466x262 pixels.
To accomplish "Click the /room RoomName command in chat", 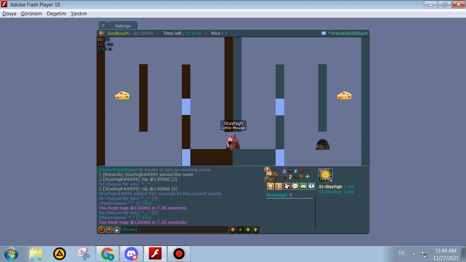I will click(118, 170).
